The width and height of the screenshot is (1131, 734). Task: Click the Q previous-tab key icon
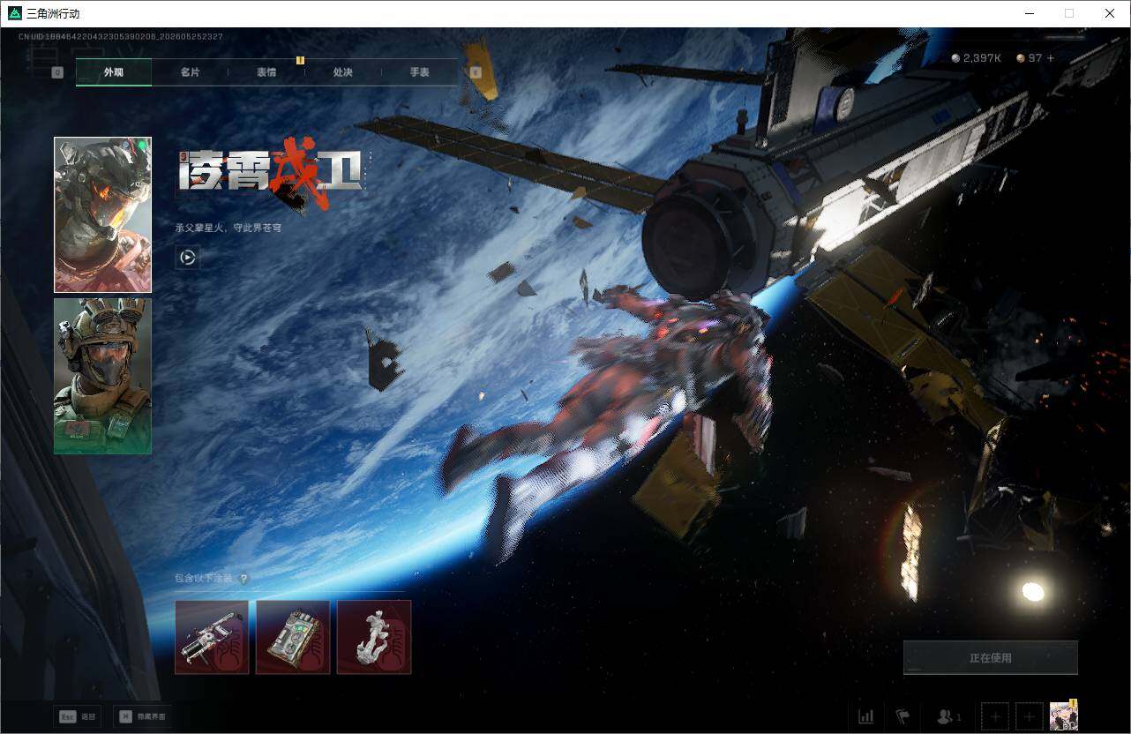pyautogui.click(x=57, y=72)
